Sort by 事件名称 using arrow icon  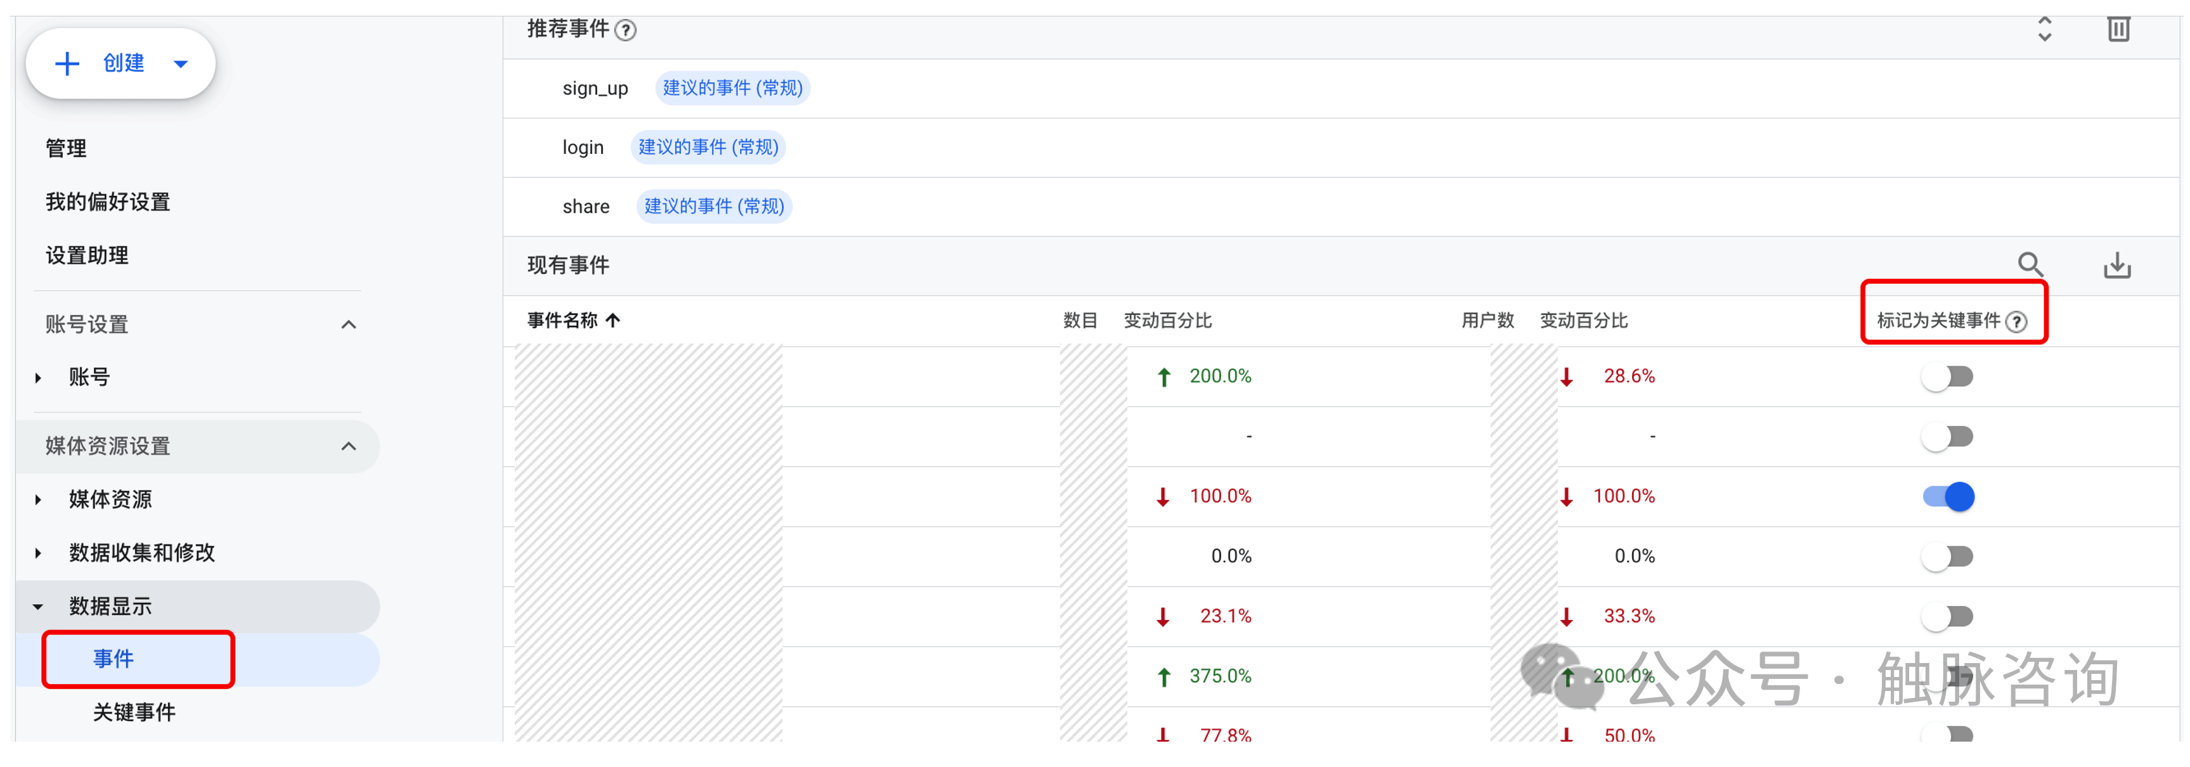click(x=613, y=321)
